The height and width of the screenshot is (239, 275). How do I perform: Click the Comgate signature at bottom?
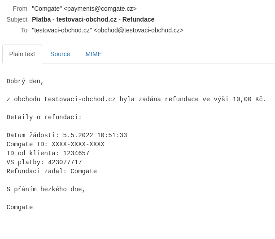[x=20, y=207]
